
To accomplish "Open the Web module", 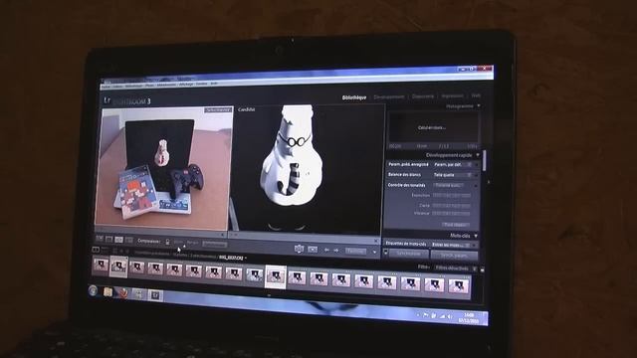I will point(476,95).
